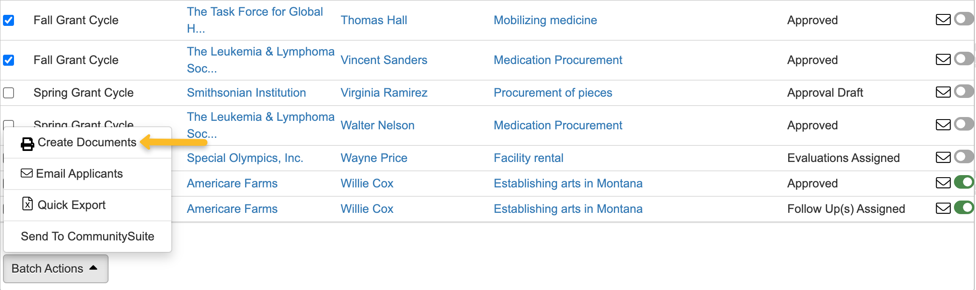This screenshot has width=976, height=290.
Task: Click the envelope icon for Wayne Price
Action: click(x=943, y=158)
